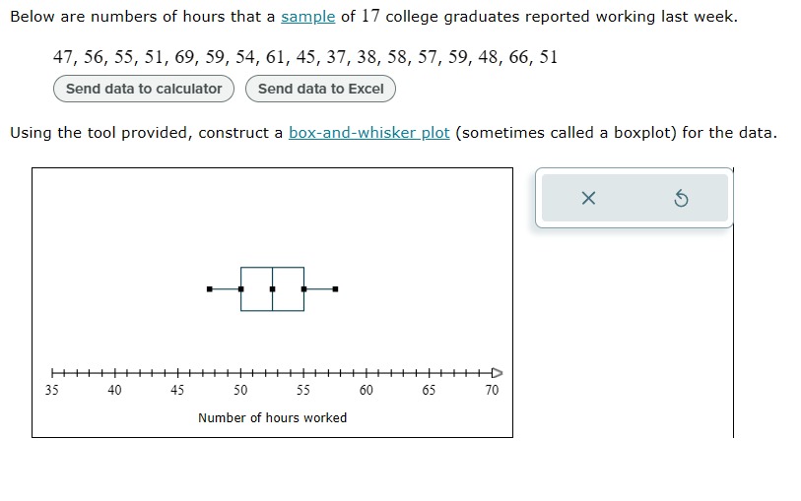Click the number line arrow end

497,373
